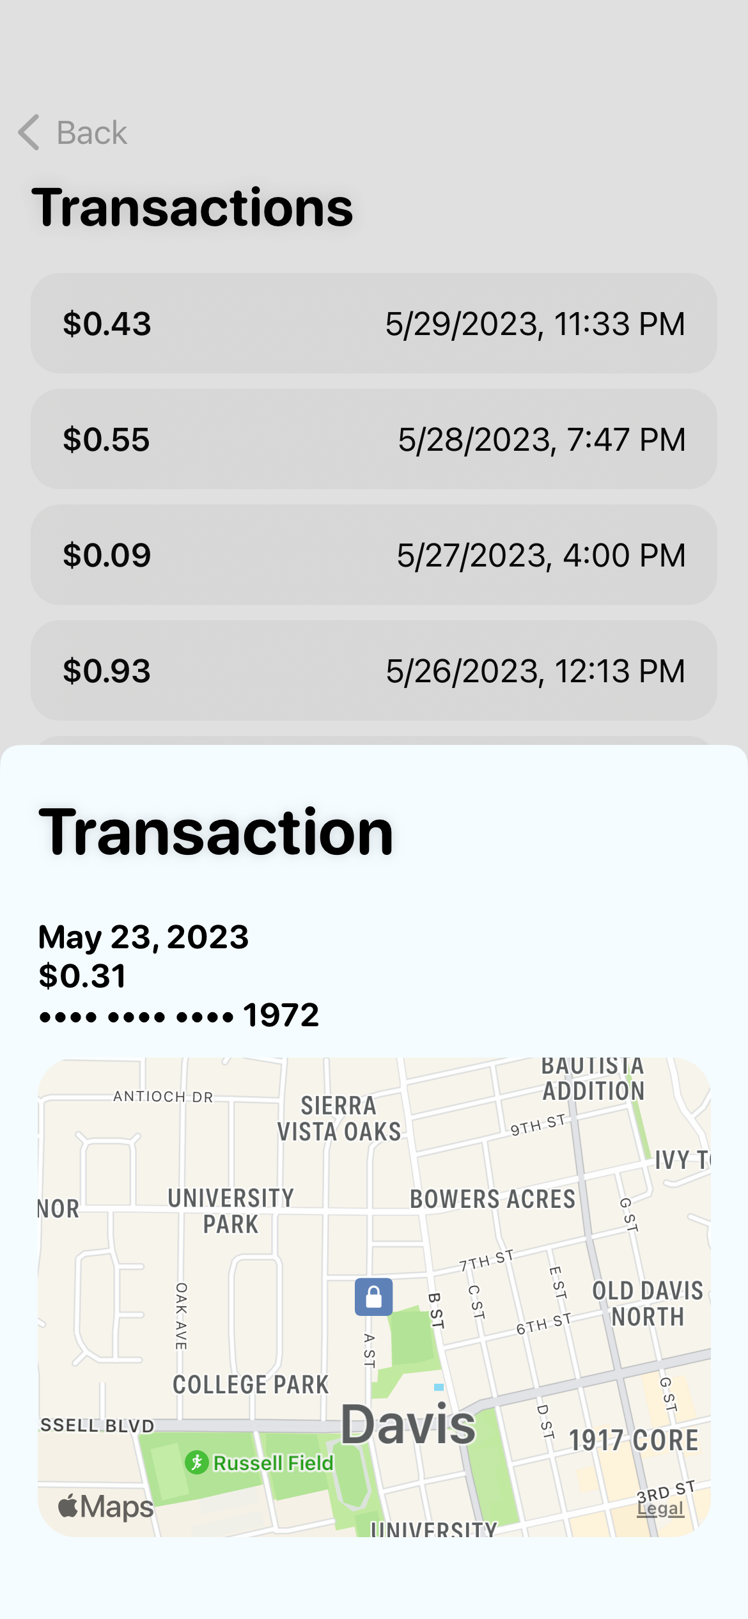Open the $0.55 transaction from 5/28/2023

click(x=373, y=439)
